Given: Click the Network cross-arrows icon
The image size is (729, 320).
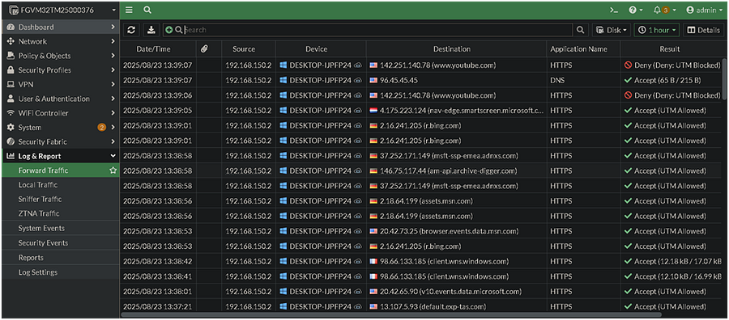Looking at the screenshot, I should click(x=11, y=42).
